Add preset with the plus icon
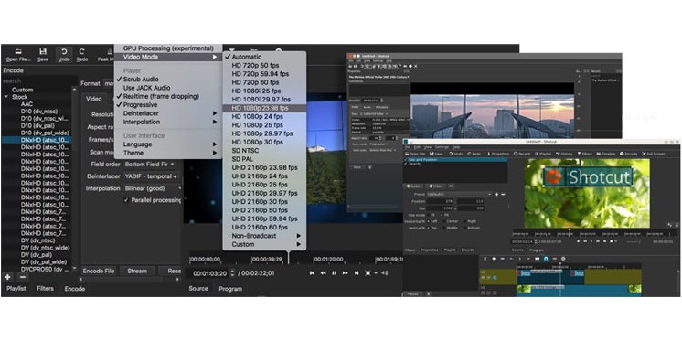 point(8,277)
